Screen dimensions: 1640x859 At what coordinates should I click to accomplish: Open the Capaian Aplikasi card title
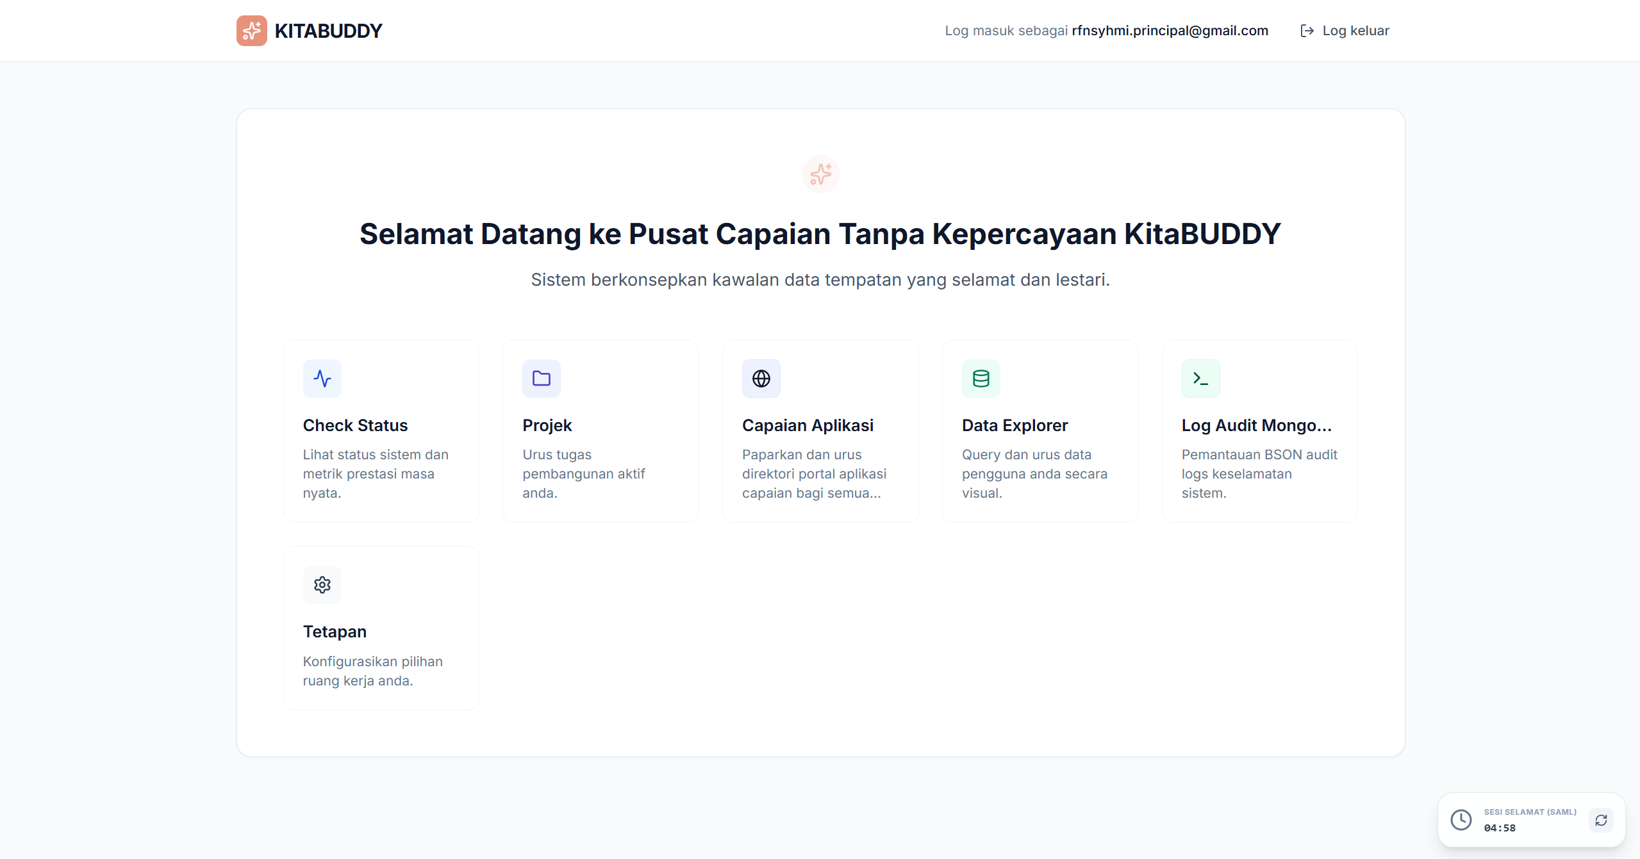[808, 425]
